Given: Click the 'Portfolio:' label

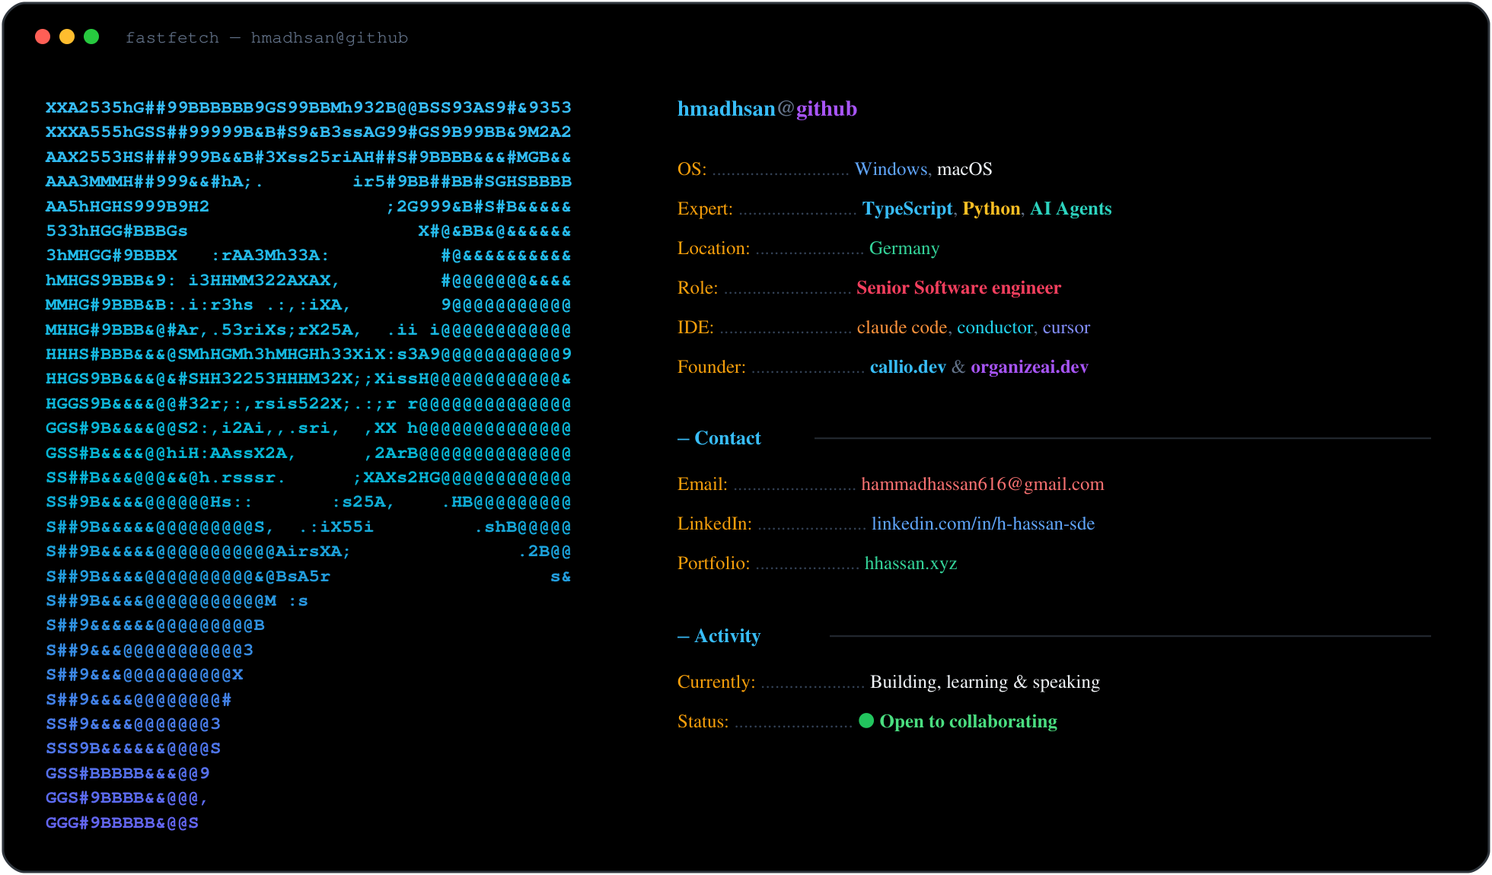Looking at the screenshot, I should pos(713,563).
